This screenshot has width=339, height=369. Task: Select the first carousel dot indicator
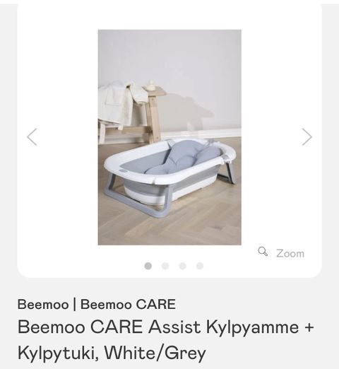click(148, 266)
